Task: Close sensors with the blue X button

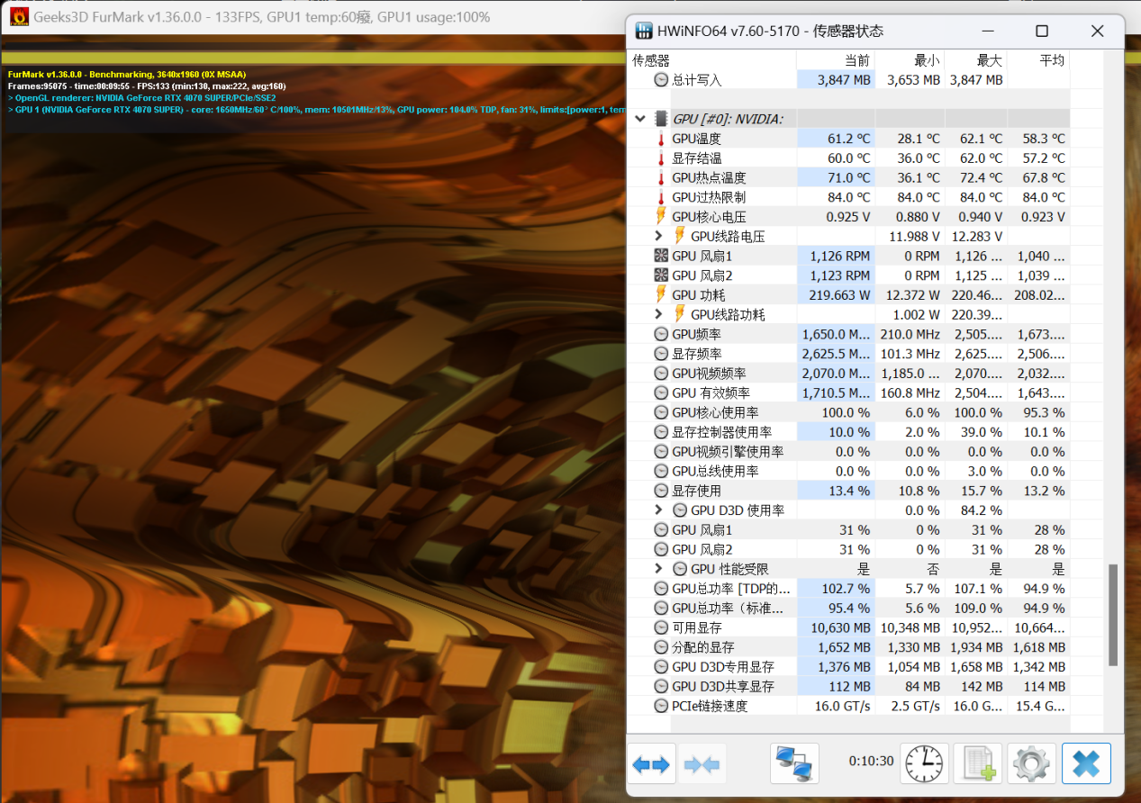Action: pyautogui.click(x=1085, y=763)
